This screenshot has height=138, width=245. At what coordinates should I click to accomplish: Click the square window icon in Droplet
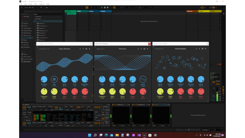[203, 49]
